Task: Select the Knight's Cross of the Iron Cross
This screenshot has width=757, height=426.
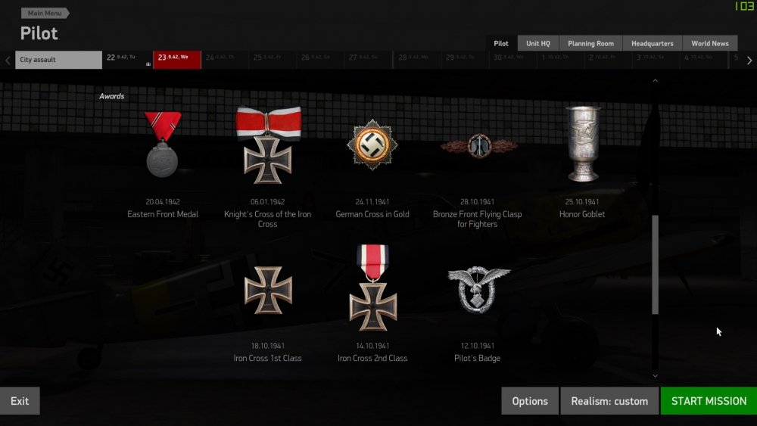Action: [268, 145]
